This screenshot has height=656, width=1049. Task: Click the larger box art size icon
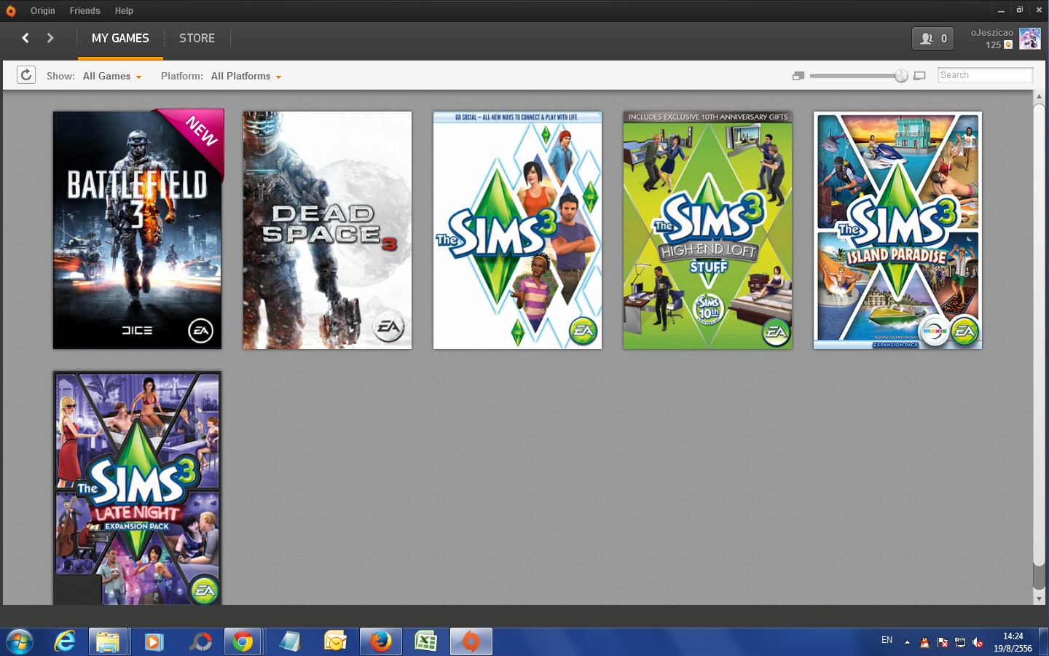[x=919, y=76]
